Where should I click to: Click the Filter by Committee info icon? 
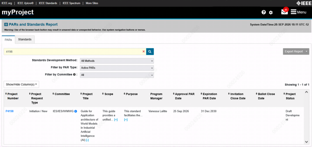click(x=74, y=74)
